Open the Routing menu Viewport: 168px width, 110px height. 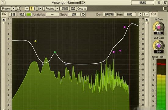[x=50, y=9]
